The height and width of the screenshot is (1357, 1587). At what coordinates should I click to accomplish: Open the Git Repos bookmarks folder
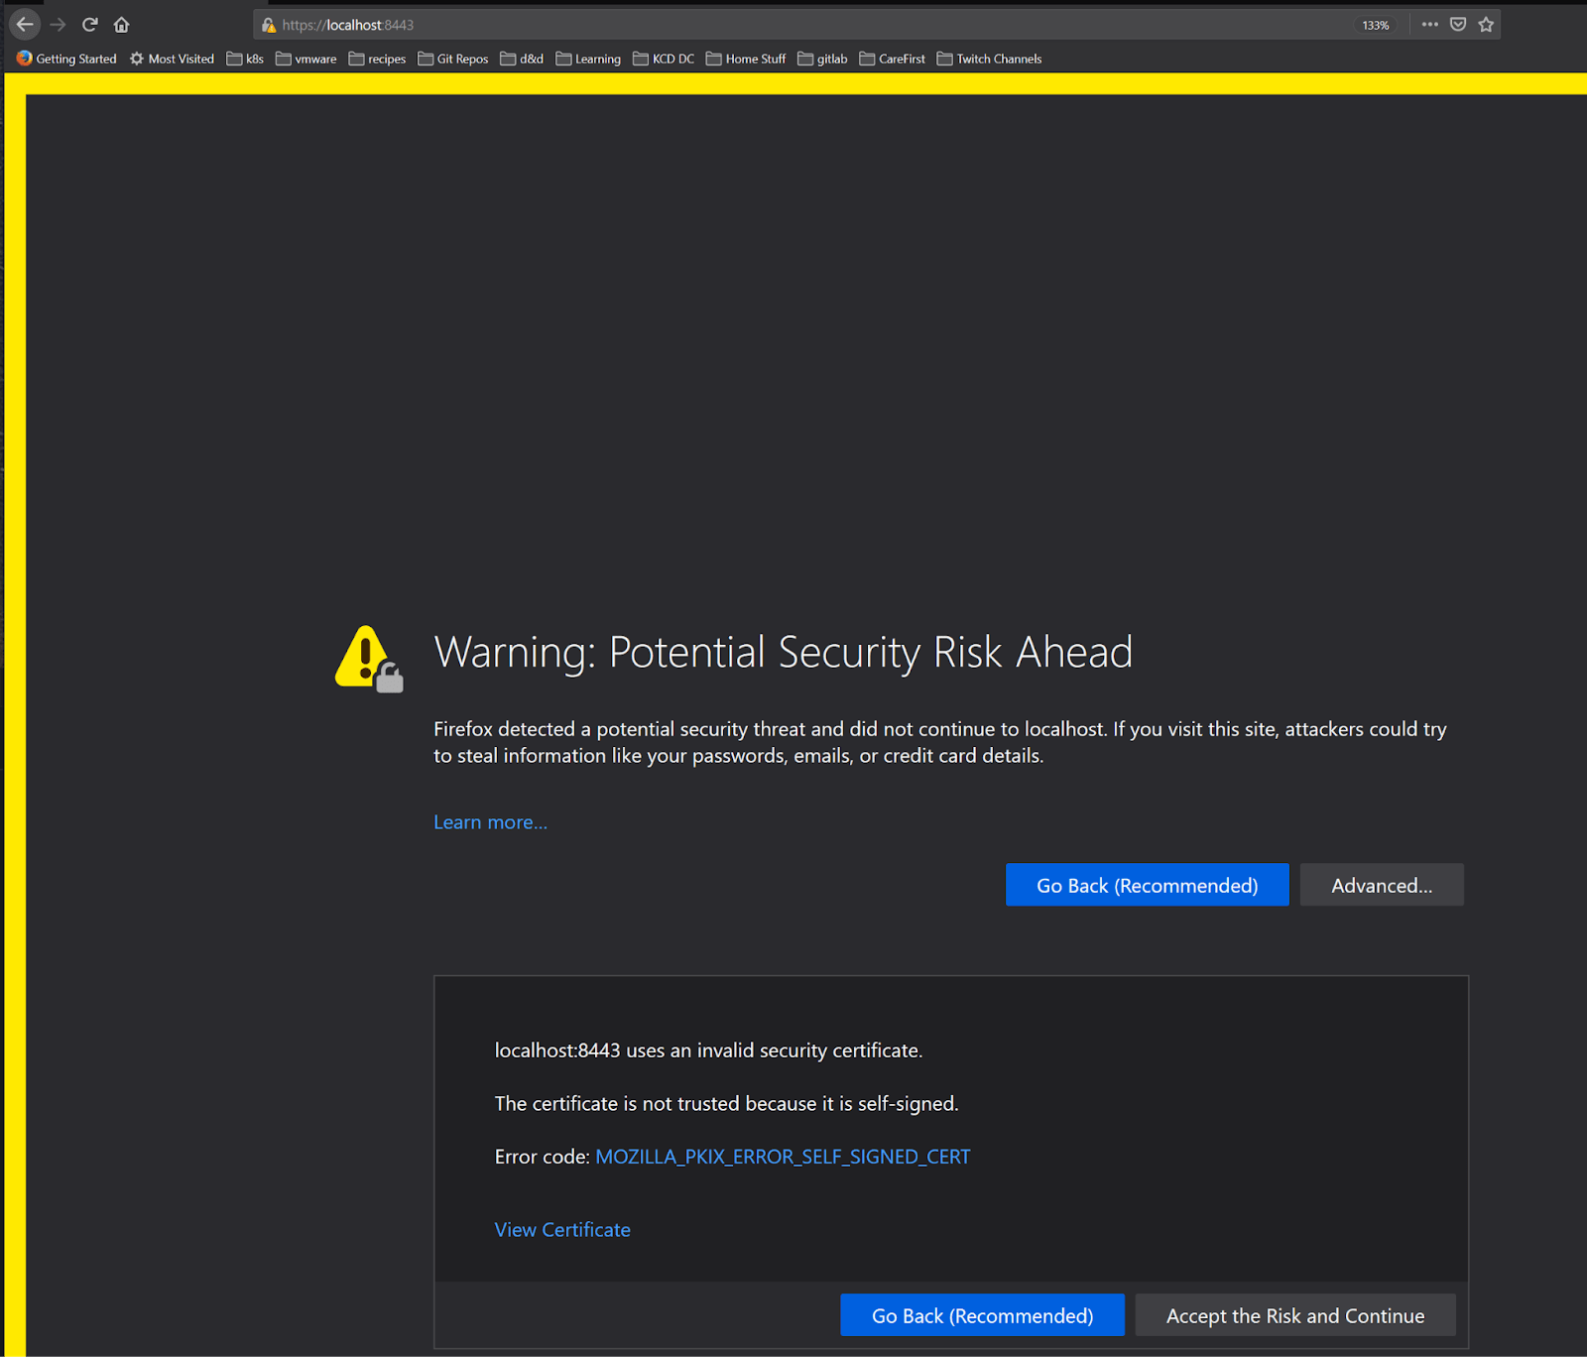pyautogui.click(x=453, y=59)
